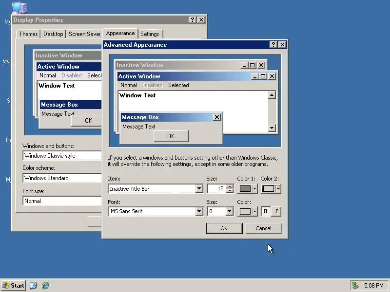Open the Color 2 swatch picker
390x292 pixels.
(x=271, y=189)
